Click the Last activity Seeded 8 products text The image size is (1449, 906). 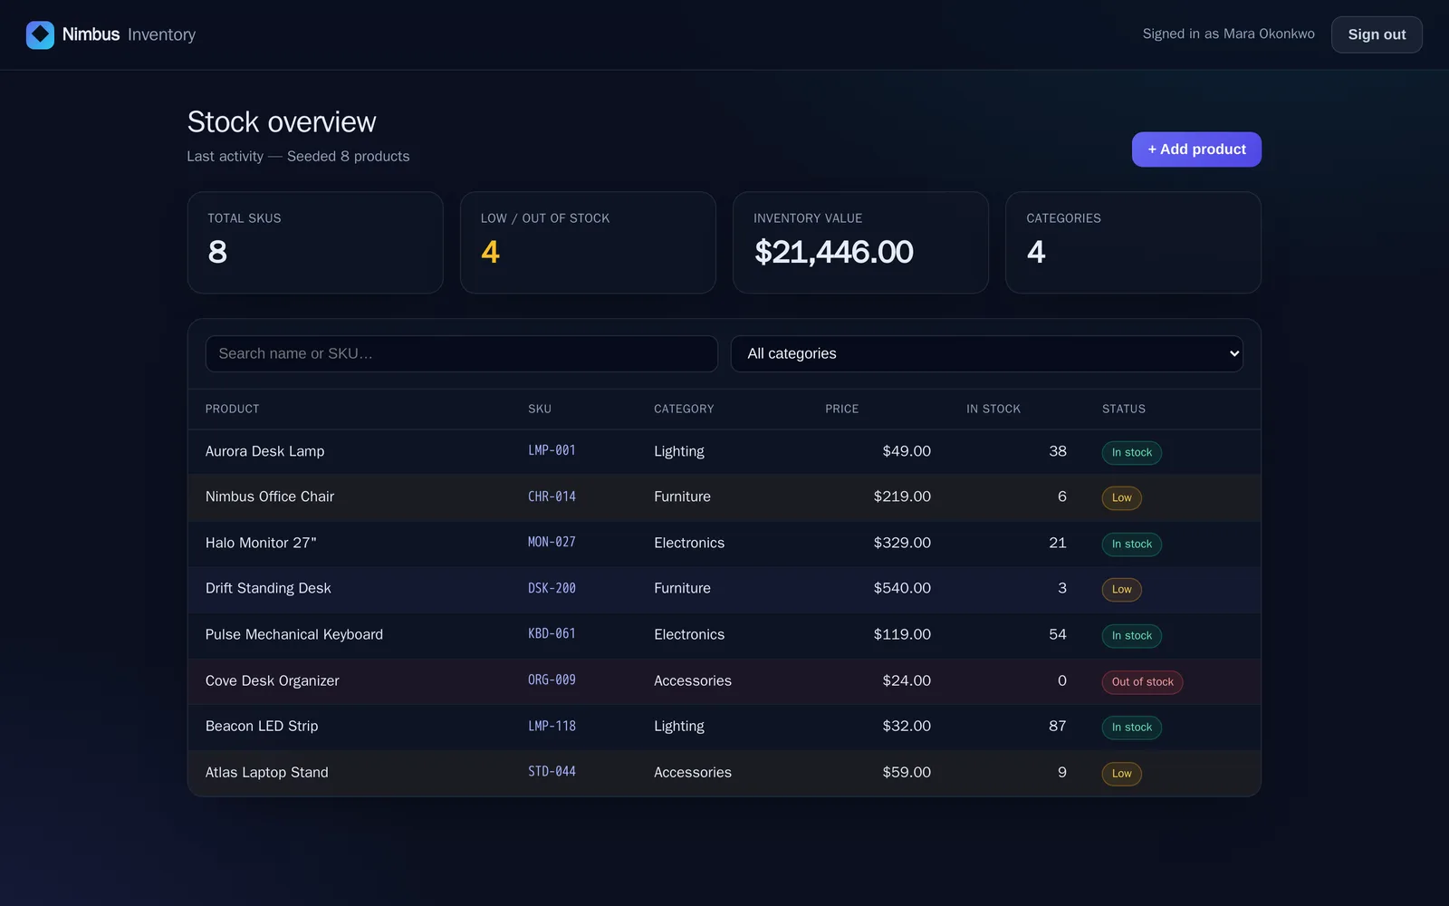(x=298, y=156)
